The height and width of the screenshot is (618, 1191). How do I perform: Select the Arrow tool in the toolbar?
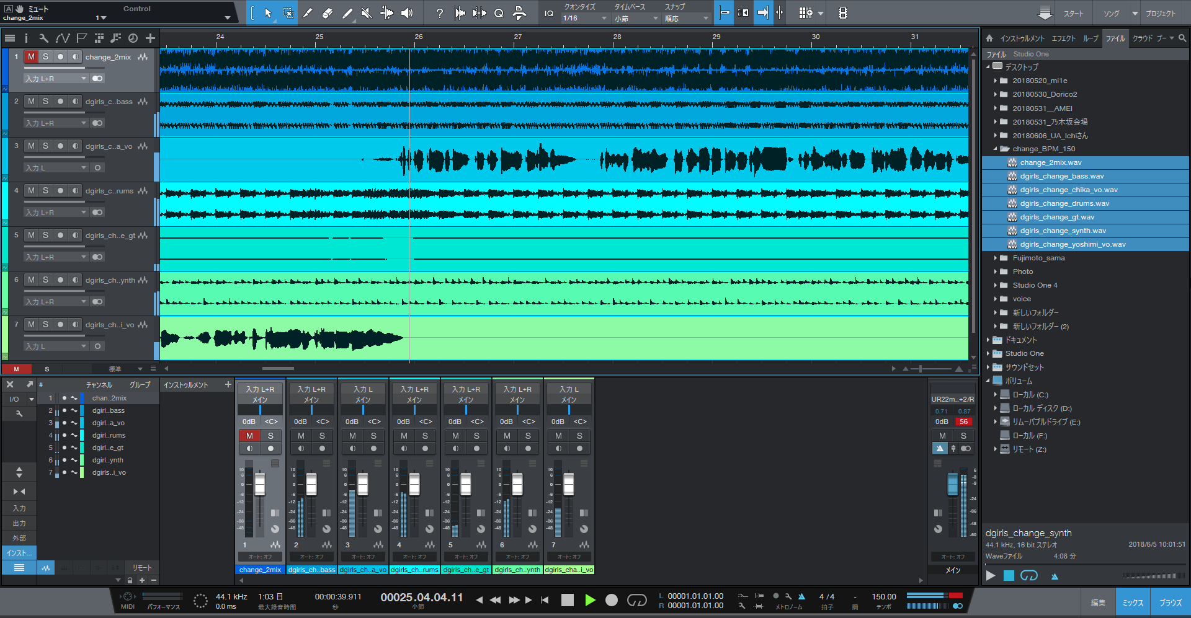[x=268, y=13]
